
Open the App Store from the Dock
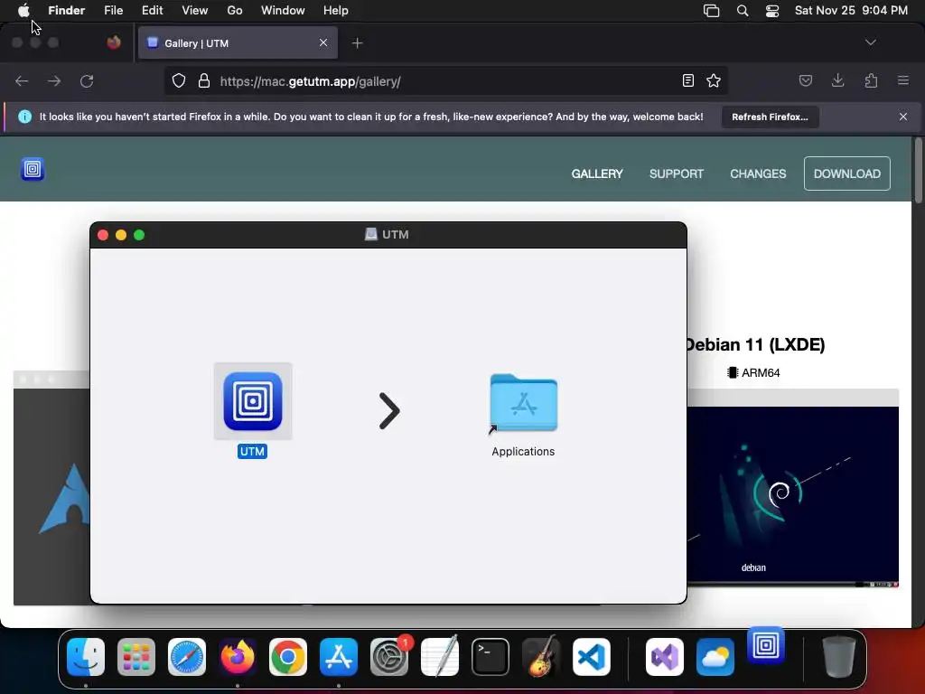click(x=339, y=657)
